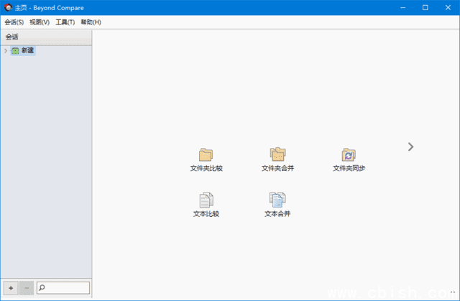Launch the 文本合并 text merge session
Screen dimensions: 460x301
click(x=277, y=200)
